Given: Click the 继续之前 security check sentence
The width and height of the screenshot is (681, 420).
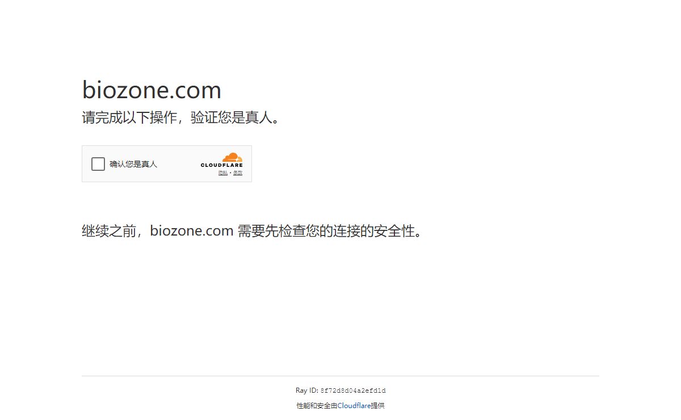Looking at the screenshot, I should (253, 231).
